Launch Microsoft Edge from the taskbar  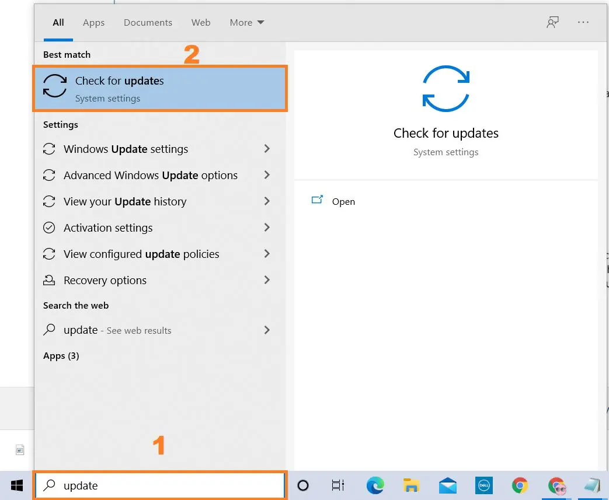point(375,485)
